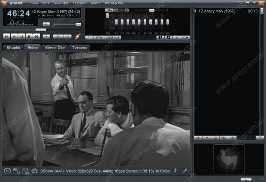Open the file info (i) panel
Screen dimensions: 266x182
pos(160,37)
